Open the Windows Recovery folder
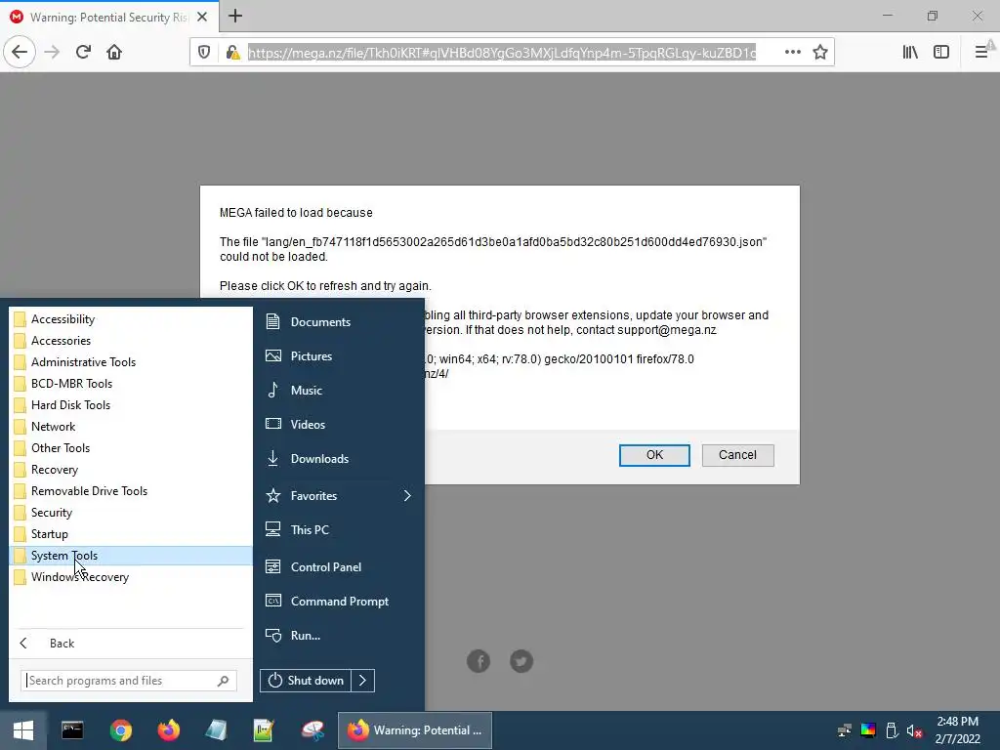 (131, 576)
